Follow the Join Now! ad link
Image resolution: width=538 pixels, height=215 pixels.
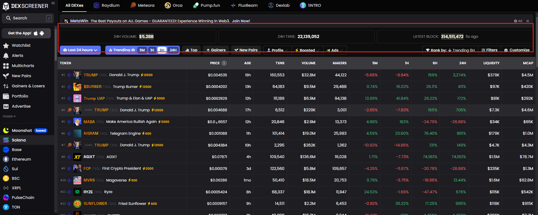click(241, 21)
